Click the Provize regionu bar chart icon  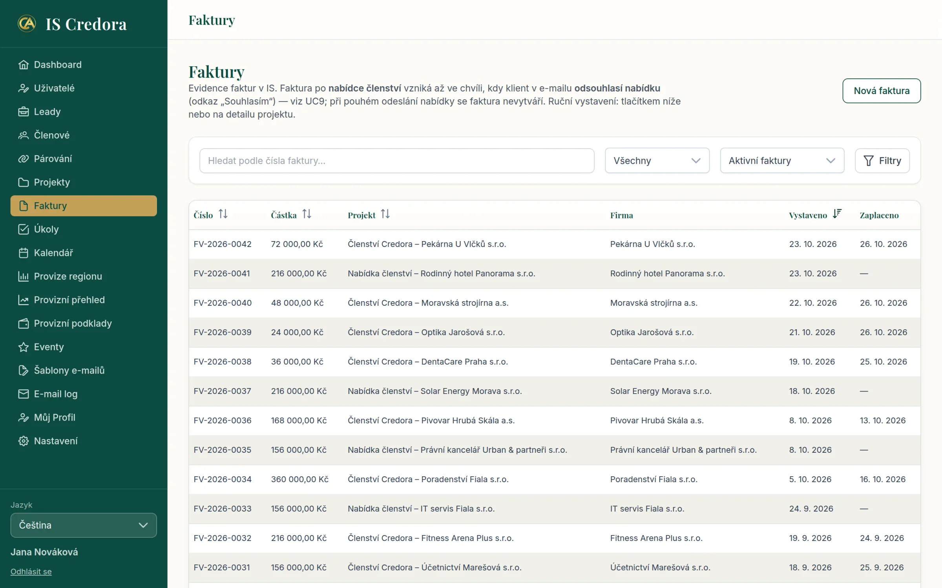[x=24, y=276]
